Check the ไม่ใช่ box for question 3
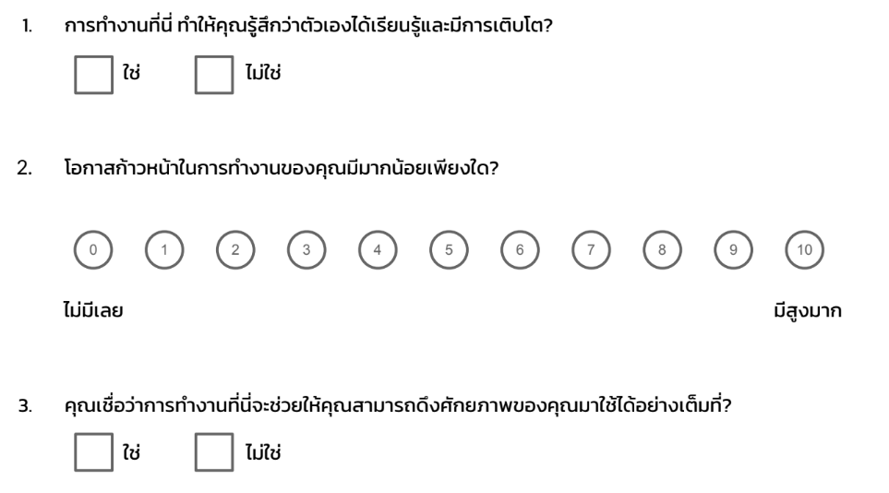The image size is (889, 493). [x=214, y=452]
